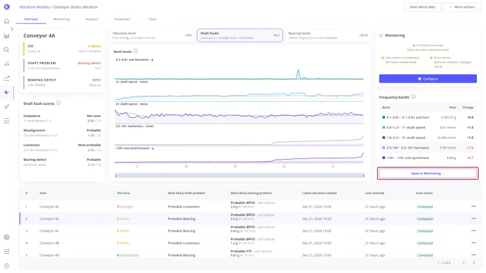Click the Most likely bearing problem header

tap(251, 193)
